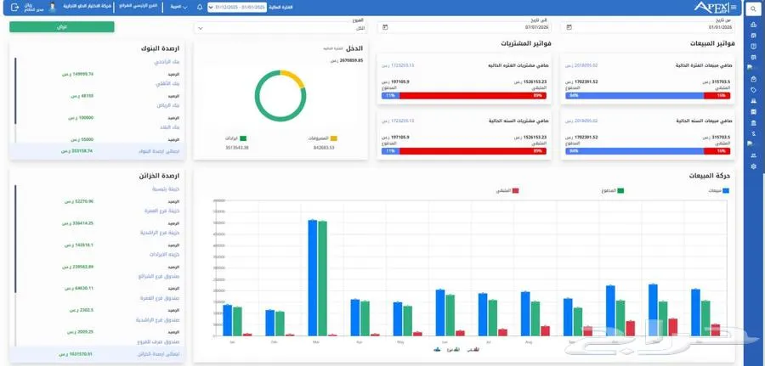Toggle the red remaining (المتبقي) legend swatch
765x366 pixels.
(x=515, y=191)
